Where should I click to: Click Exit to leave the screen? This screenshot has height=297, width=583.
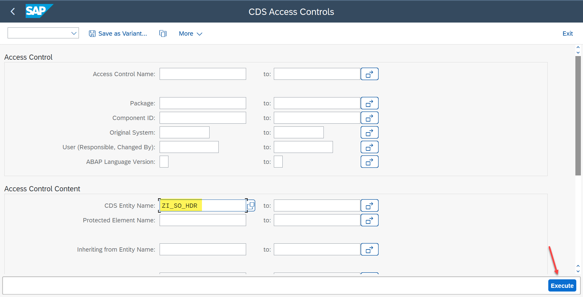coord(567,33)
